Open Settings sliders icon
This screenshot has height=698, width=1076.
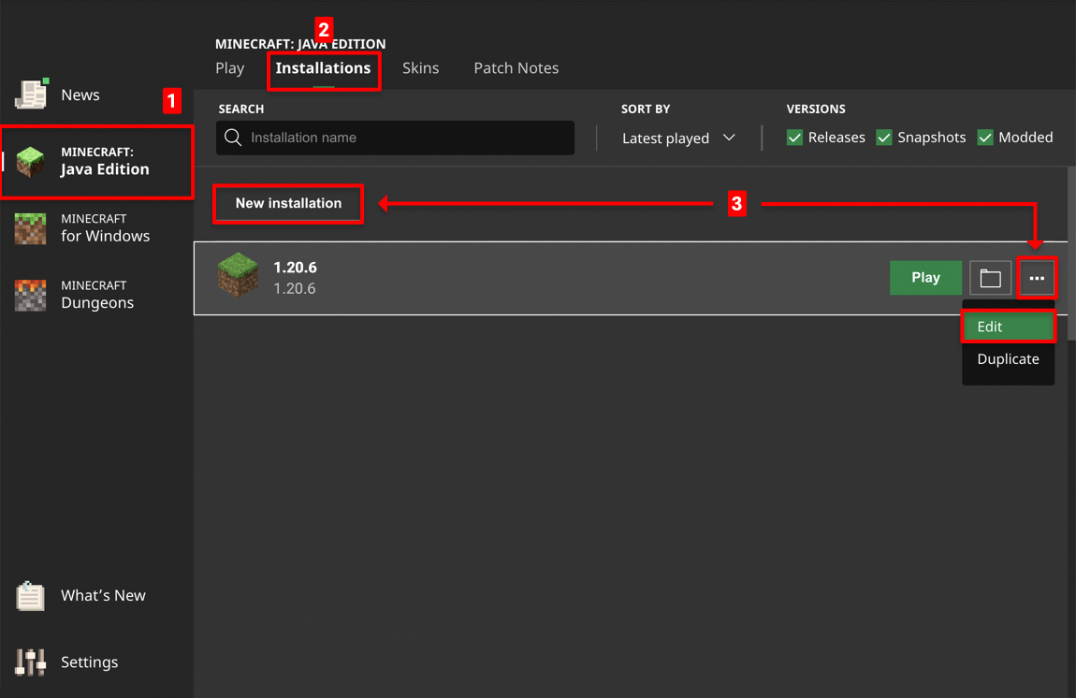click(31, 662)
